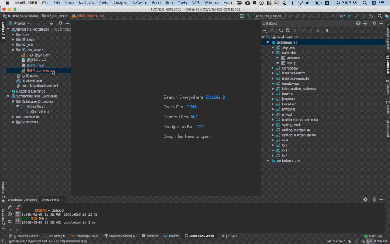
Task: Open the Navigate menu
Action: tap(86, 3)
